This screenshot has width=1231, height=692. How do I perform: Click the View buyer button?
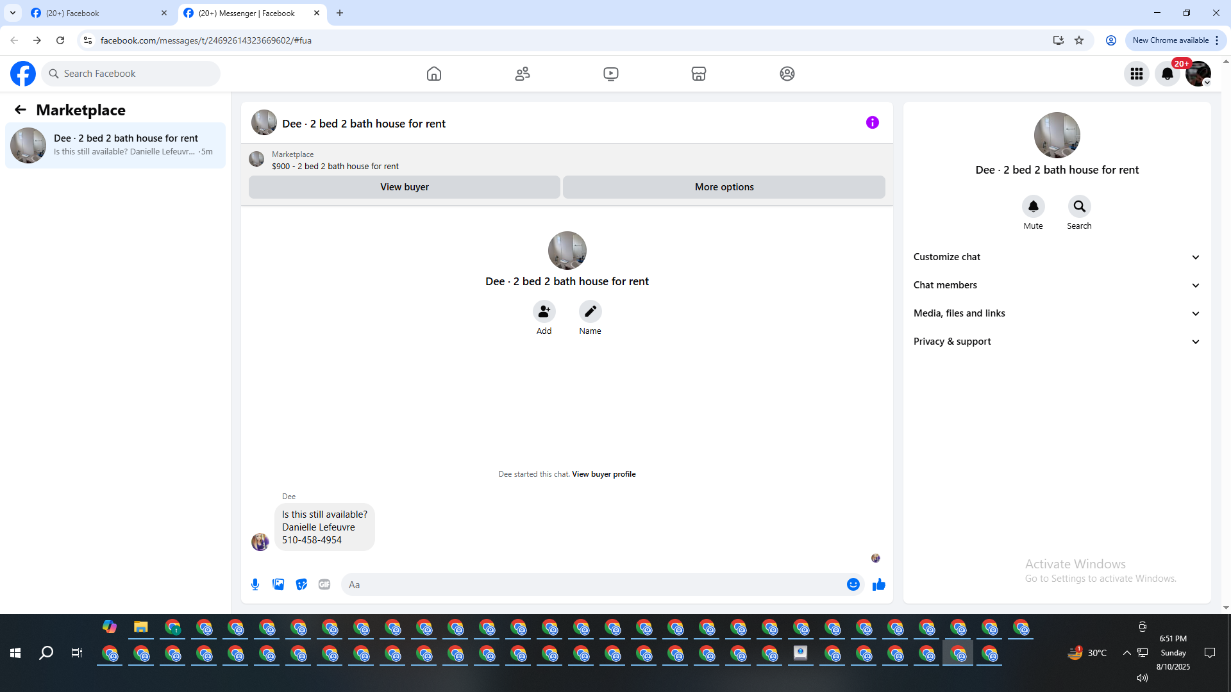404,187
